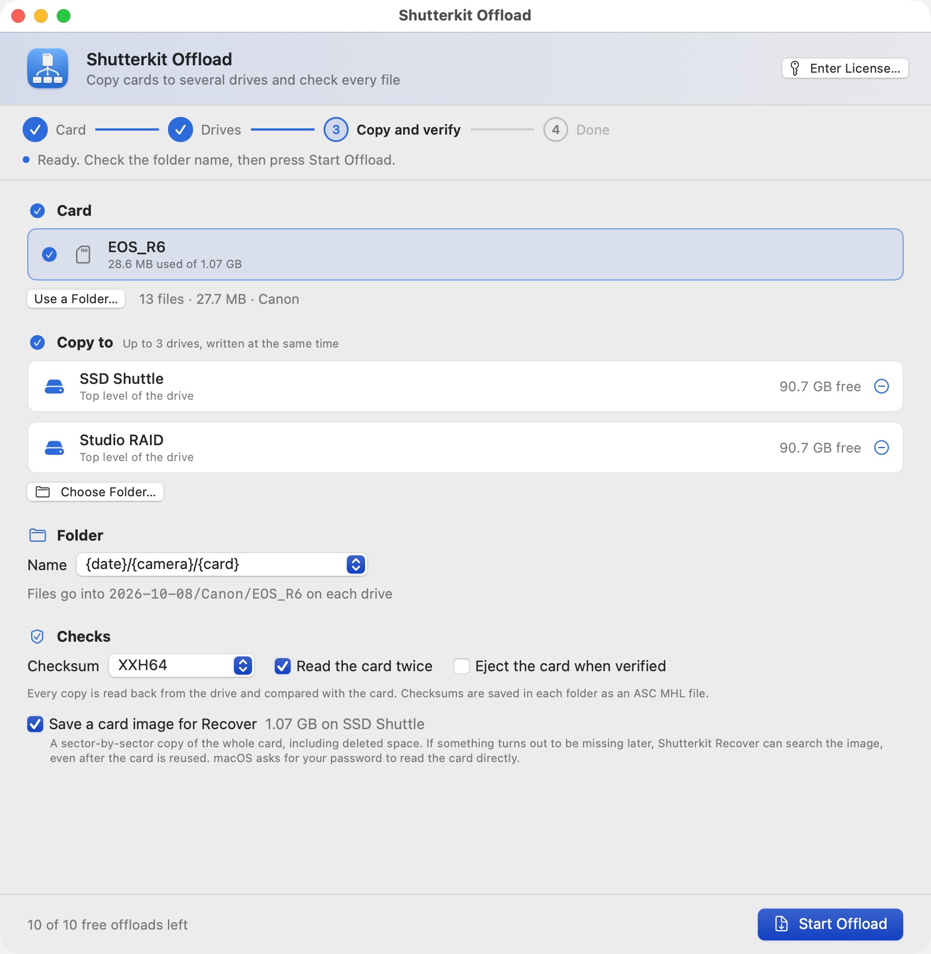Go to the Drives step label
Screen dimensions: 931x954
(x=221, y=130)
